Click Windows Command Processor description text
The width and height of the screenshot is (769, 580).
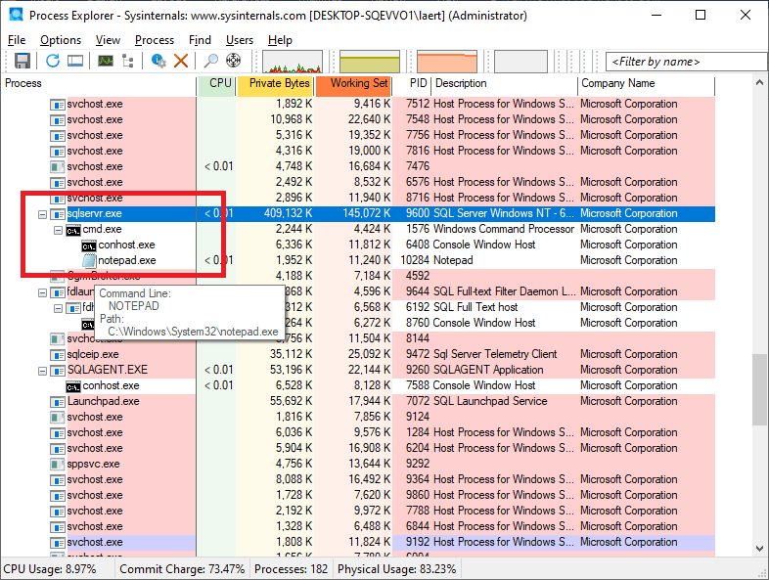(x=503, y=230)
